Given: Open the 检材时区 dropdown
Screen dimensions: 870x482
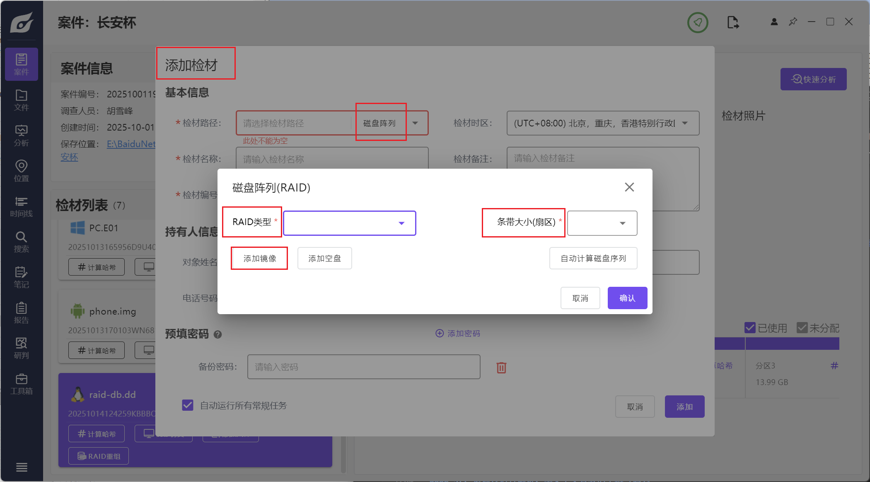Looking at the screenshot, I should [x=602, y=123].
